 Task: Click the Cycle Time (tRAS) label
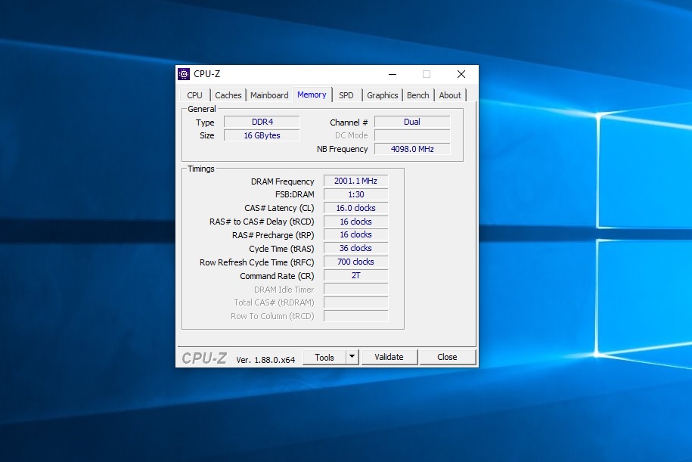[281, 249]
